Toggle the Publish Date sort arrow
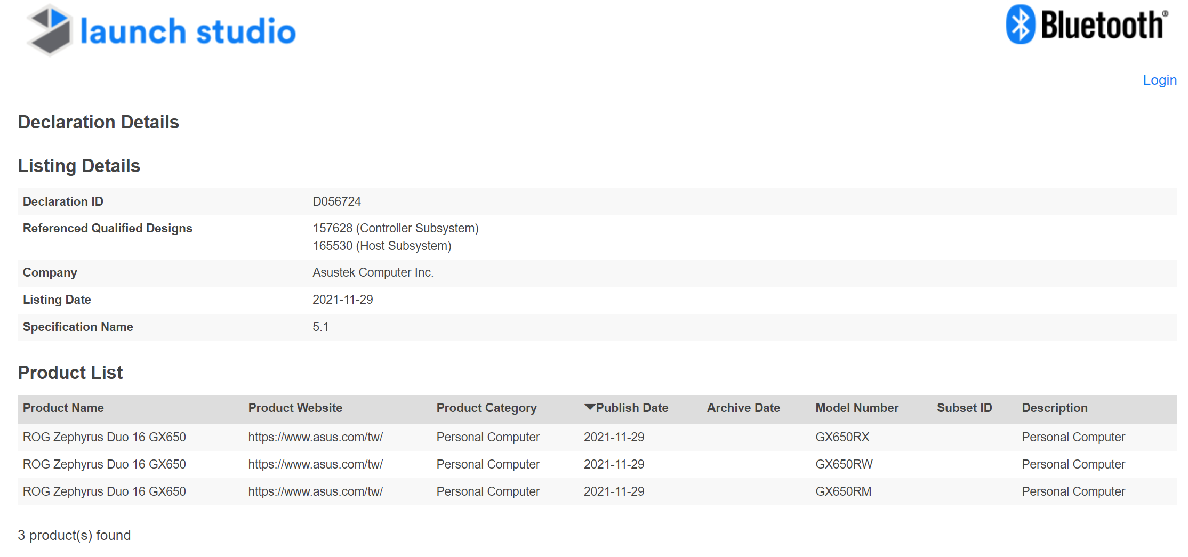The image size is (1188, 557). click(x=589, y=408)
